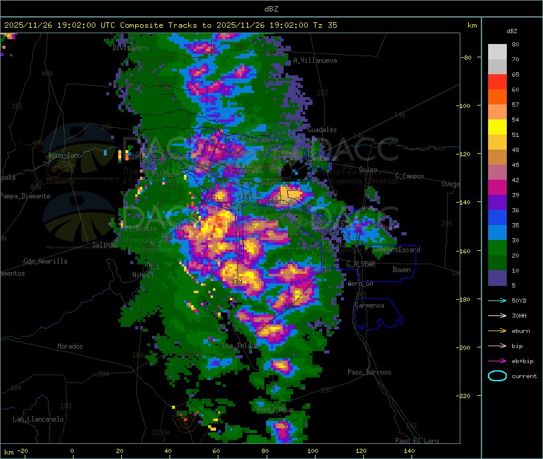Screen dimensions: 543x459
Task: Click the magenta eb+bip track arrow
Action: 497,361
